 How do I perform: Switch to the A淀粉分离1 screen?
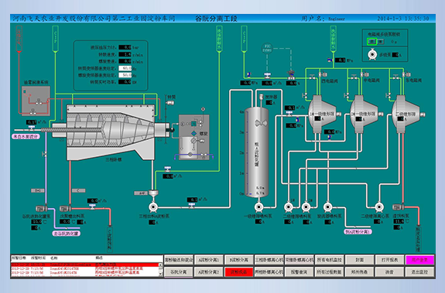tap(209, 260)
